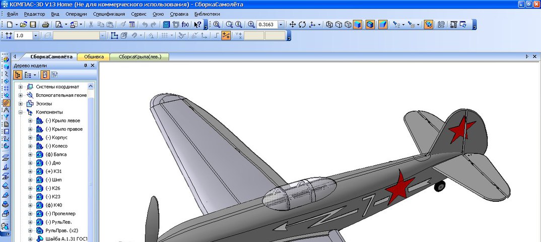The image size is (541, 242).
Task: Expand (-) Корпус component node
Action: pyautogui.click(x=30, y=138)
